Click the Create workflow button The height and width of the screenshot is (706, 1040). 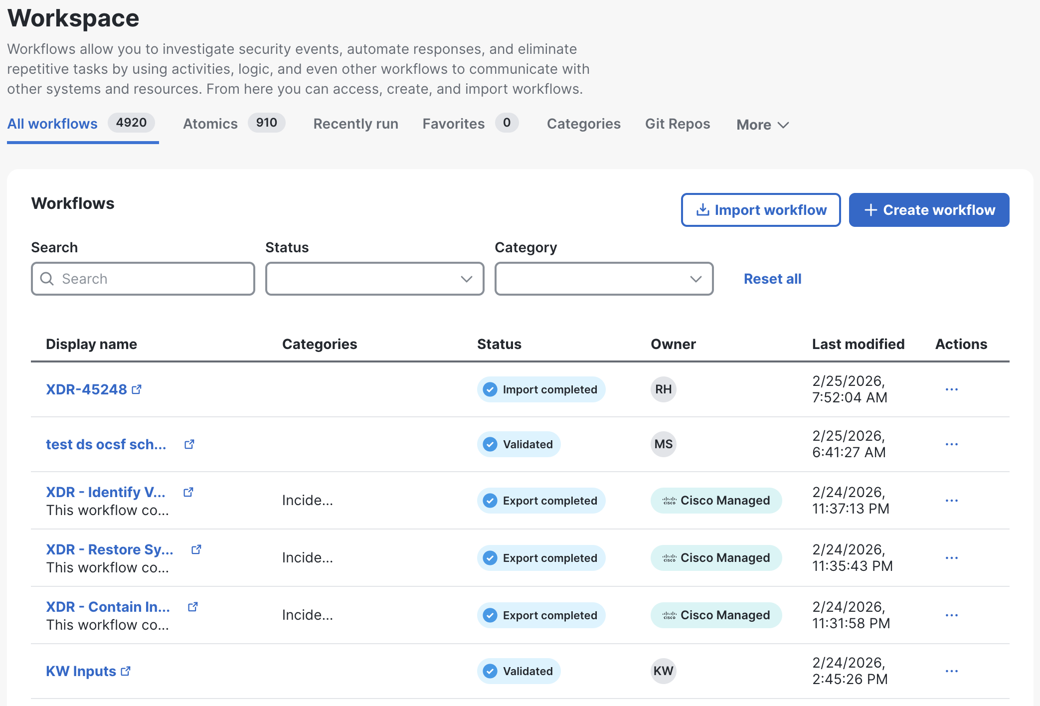pyautogui.click(x=929, y=210)
